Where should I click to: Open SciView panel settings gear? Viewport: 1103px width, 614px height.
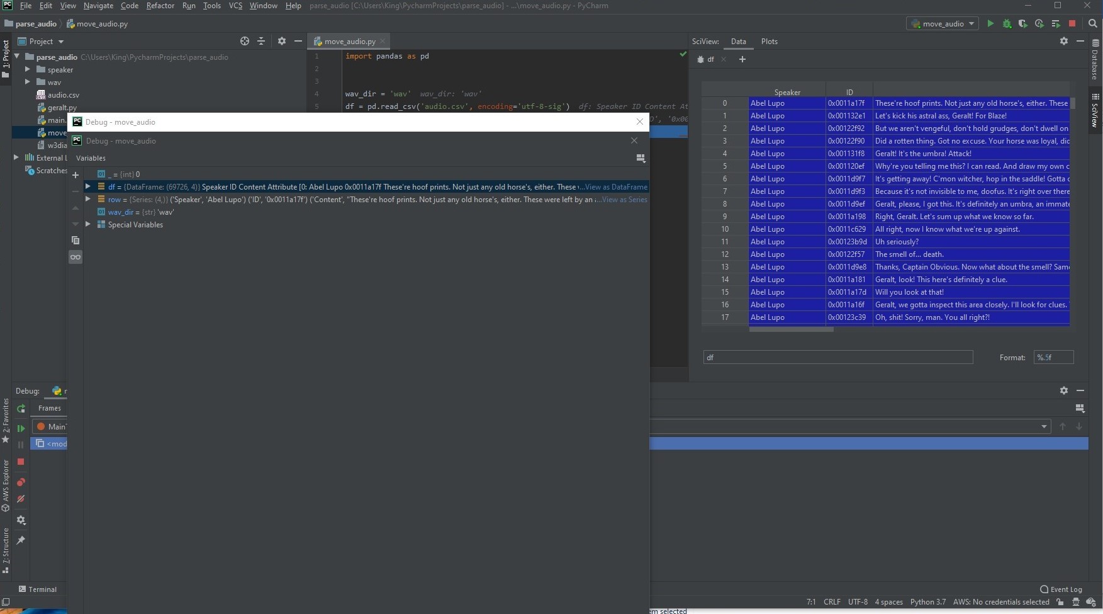pyautogui.click(x=1064, y=41)
